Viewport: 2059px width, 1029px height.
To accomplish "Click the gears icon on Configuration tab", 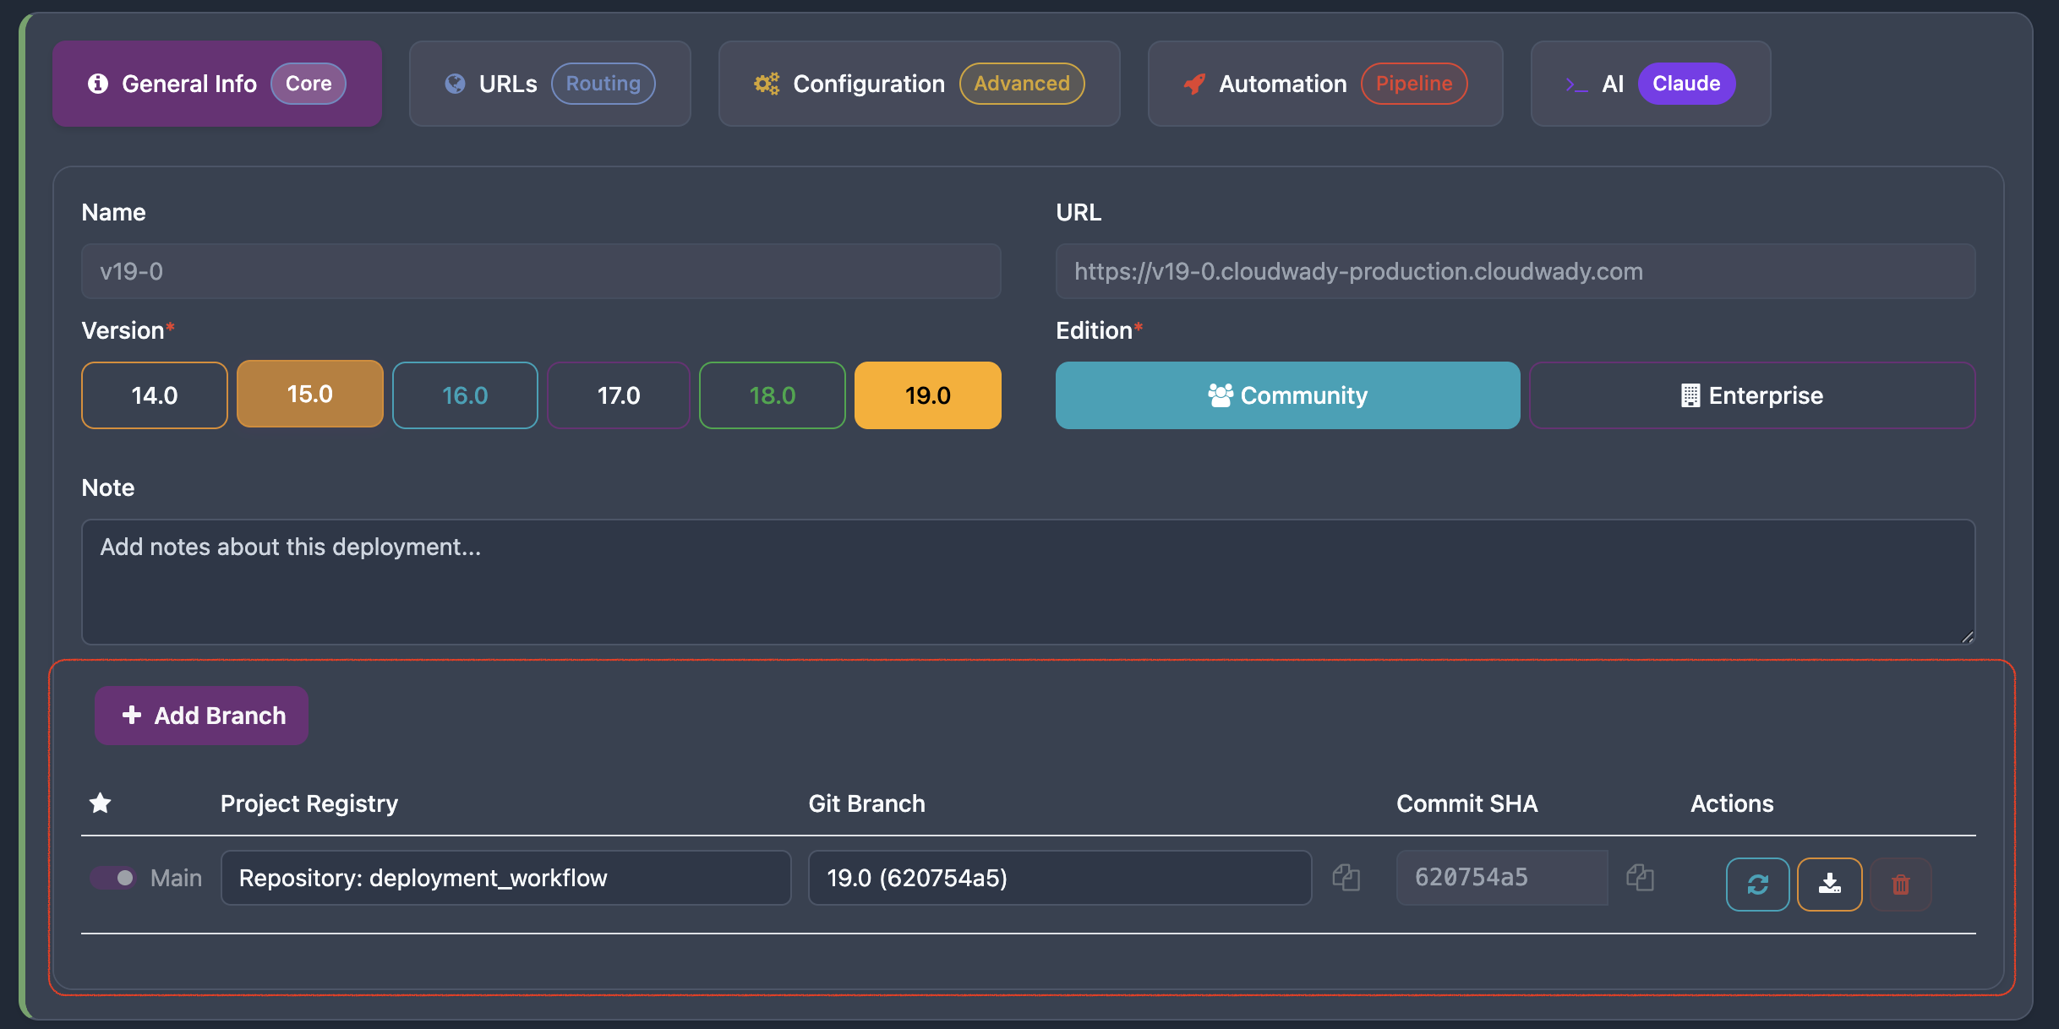I will 766,83.
